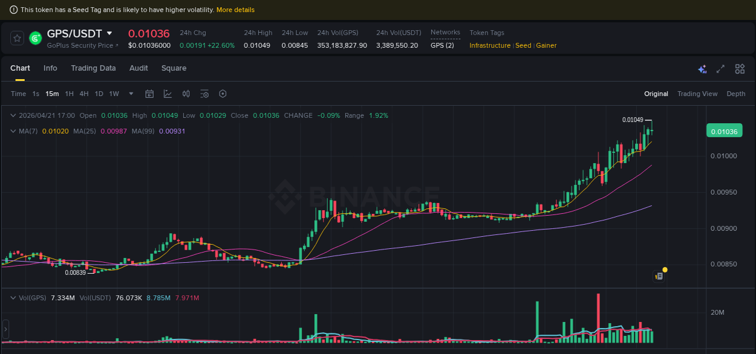Enter fullscreen chart mode
Image resolution: width=756 pixels, height=354 pixels.
click(720, 69)
